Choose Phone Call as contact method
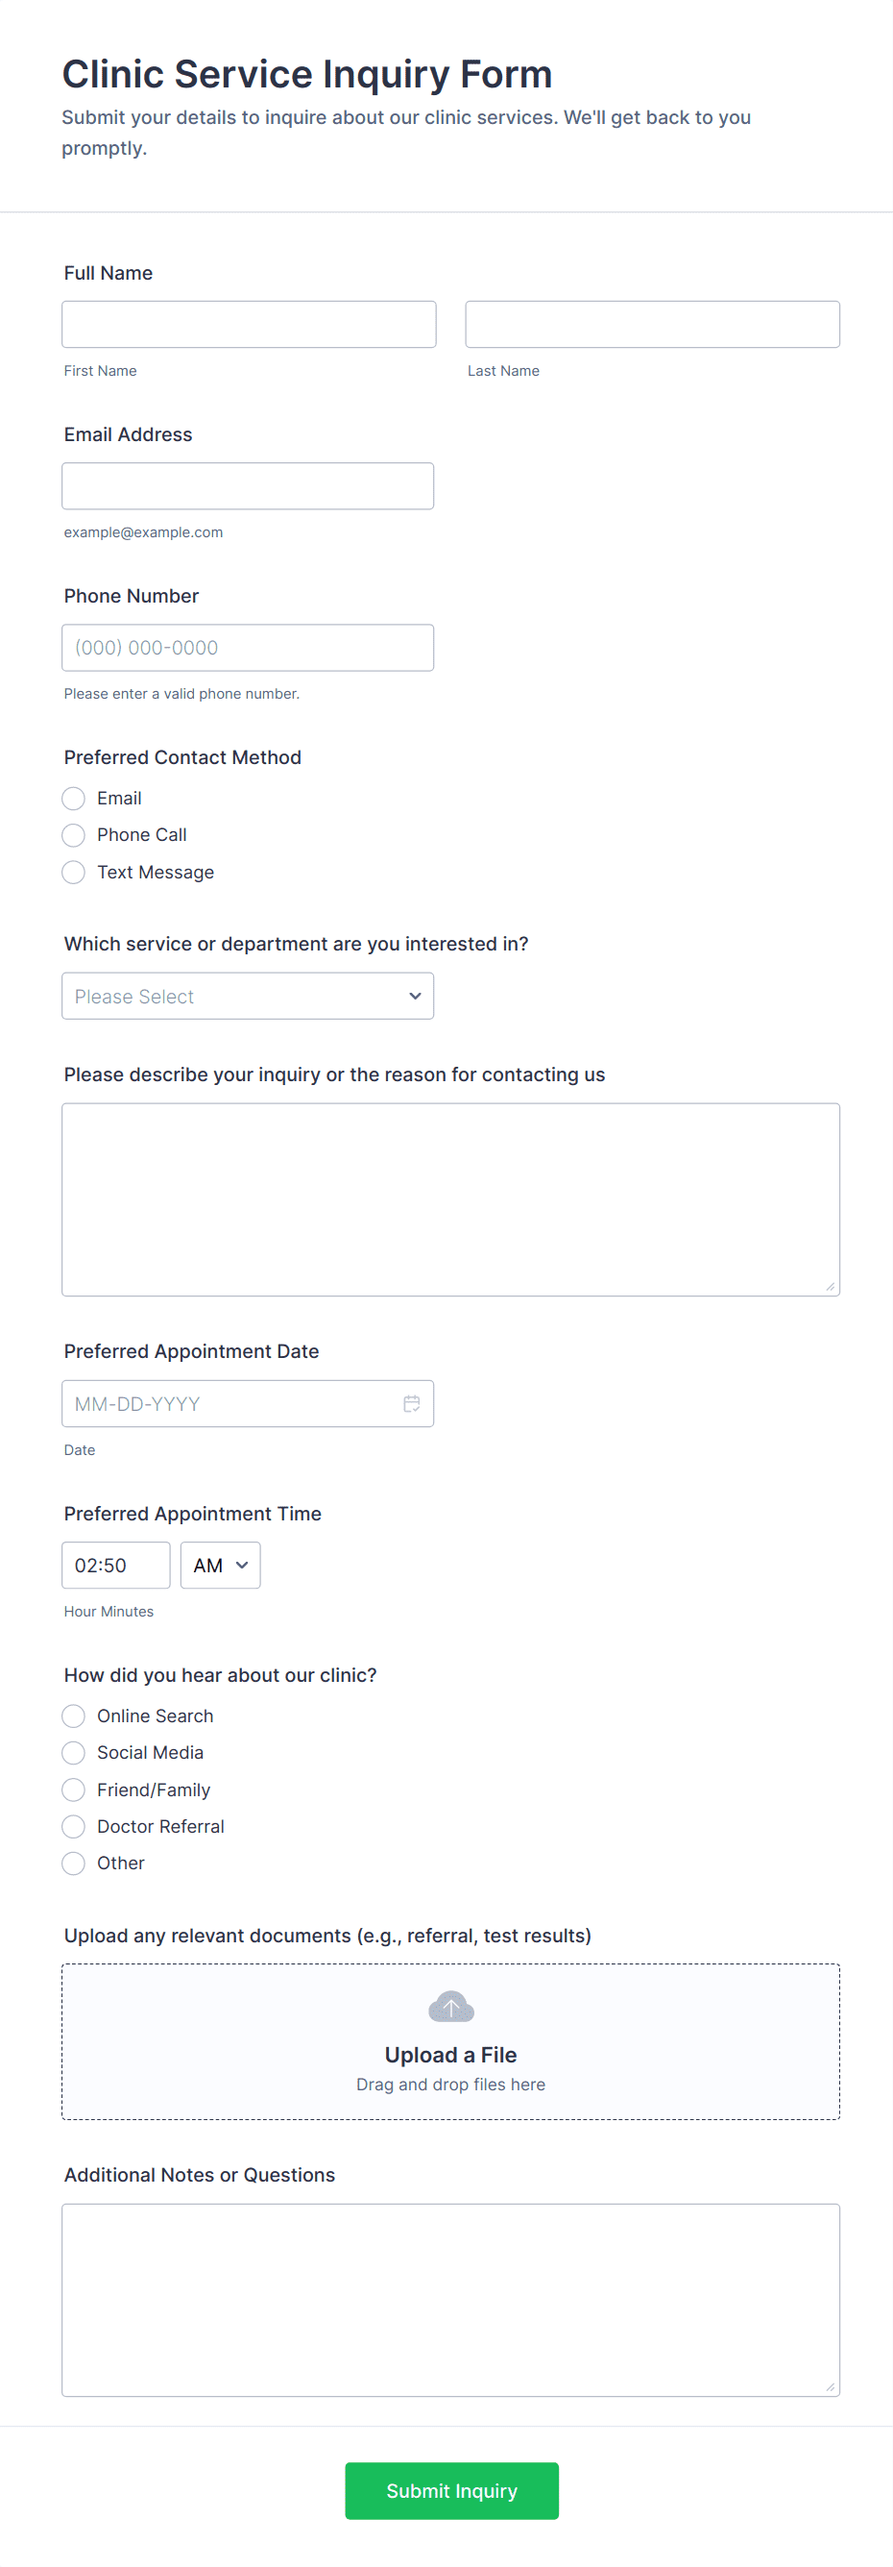This screenshot has width=893, height=2567. [x=73, y=835]
